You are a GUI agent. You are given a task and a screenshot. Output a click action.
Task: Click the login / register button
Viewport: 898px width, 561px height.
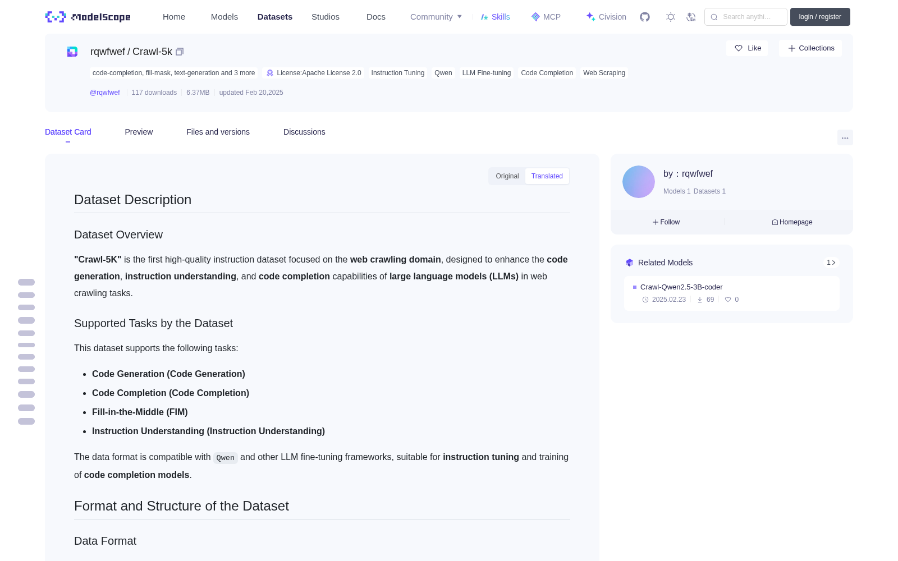[x=820, y=17]
